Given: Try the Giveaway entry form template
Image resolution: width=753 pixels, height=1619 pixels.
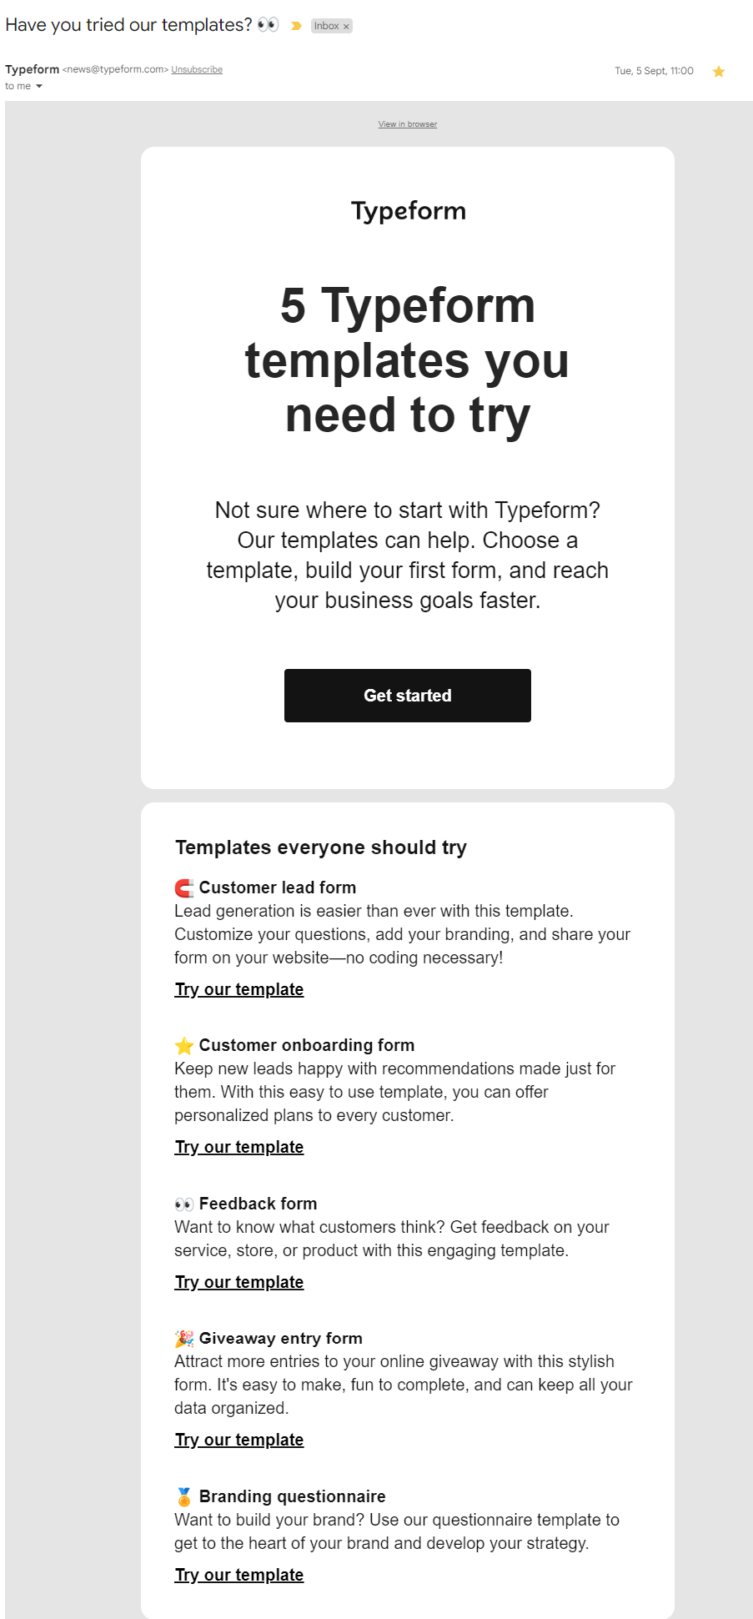Looking at the screenshot, I should click(238, 1440).
